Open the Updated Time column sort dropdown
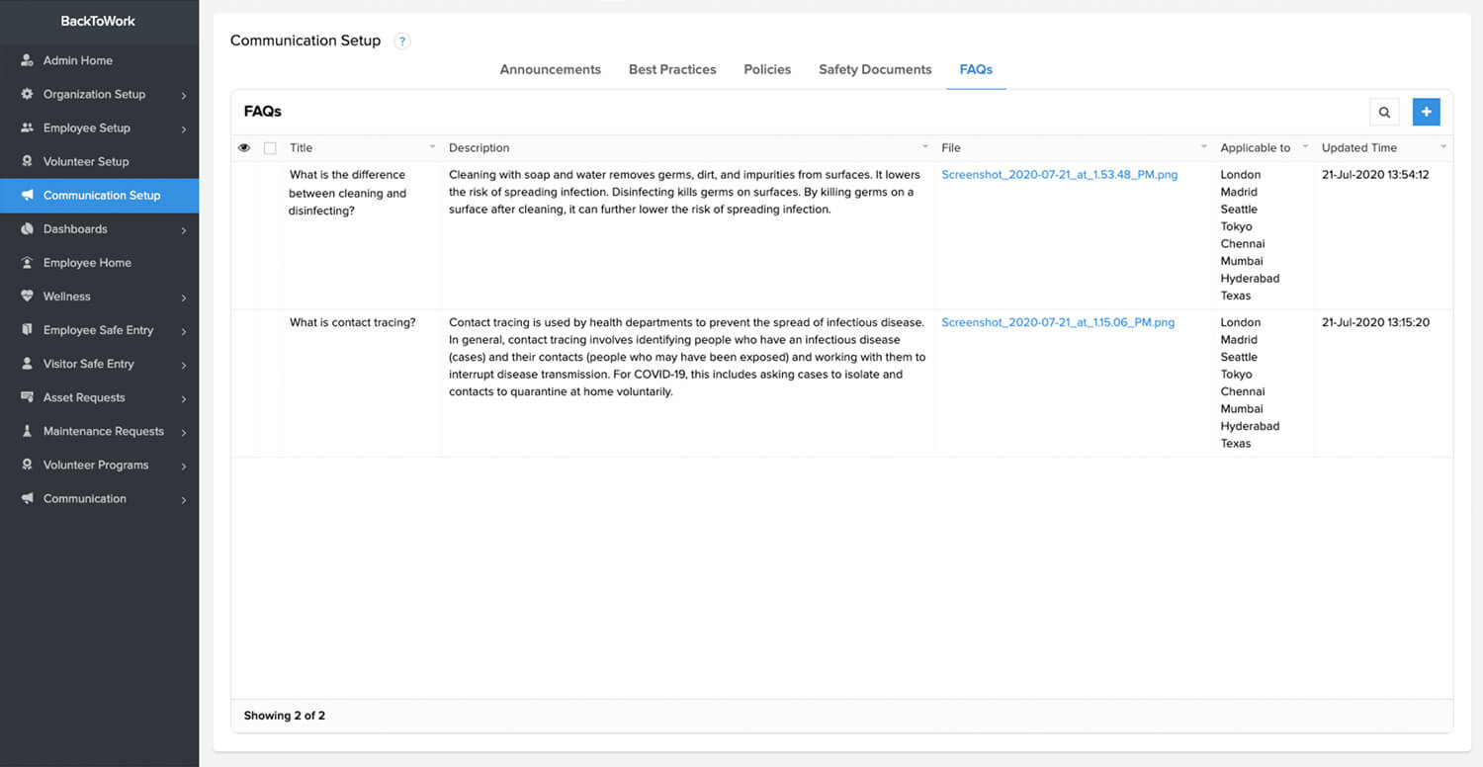 tap(1442, 147)
